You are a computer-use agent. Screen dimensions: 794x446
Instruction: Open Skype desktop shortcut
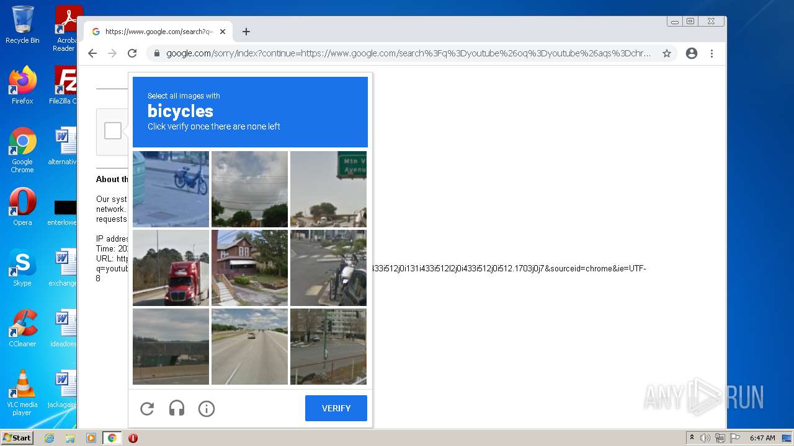(x=22, y=267)
